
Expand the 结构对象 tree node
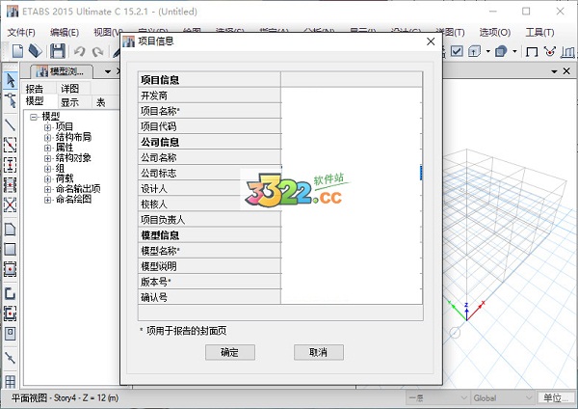[x=47, y=158]
